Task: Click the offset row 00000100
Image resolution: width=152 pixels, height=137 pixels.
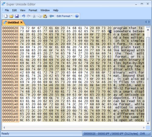Action: [x=10, y=72]
